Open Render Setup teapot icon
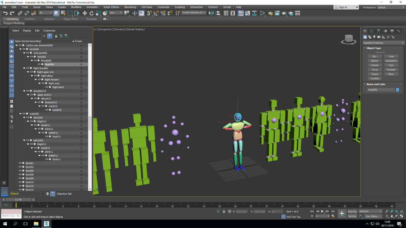 pos(270,13)
